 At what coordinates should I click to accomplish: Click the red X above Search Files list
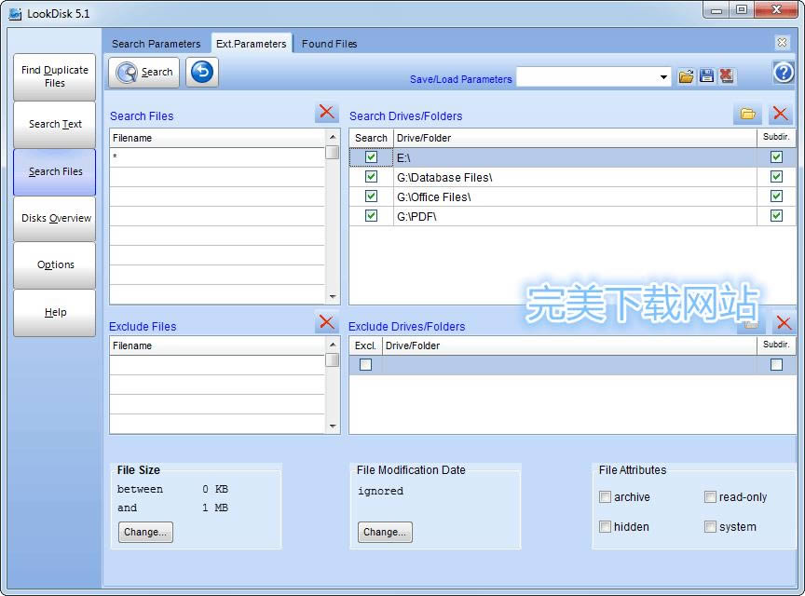click(x=326, y=112)
